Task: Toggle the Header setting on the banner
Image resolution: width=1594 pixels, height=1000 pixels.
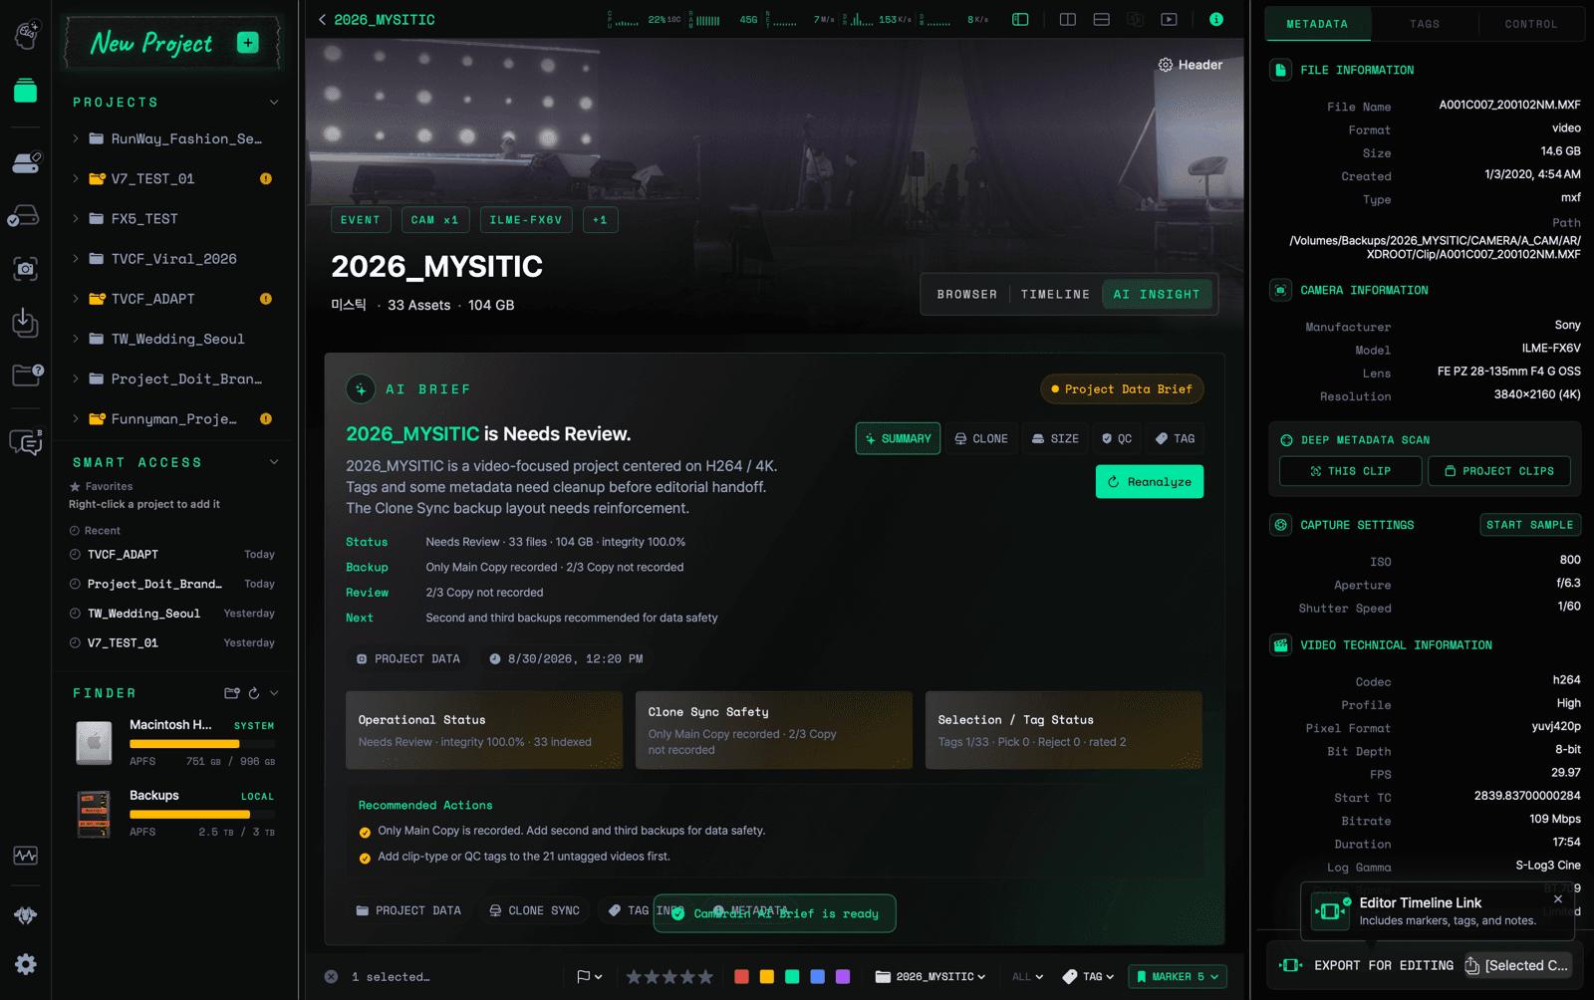Action: pos(1191,65)
